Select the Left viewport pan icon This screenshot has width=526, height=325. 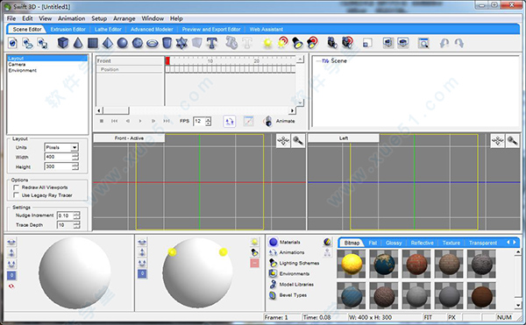497,141
